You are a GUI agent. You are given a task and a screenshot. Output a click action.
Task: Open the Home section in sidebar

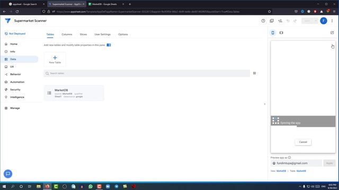(14, 44)
